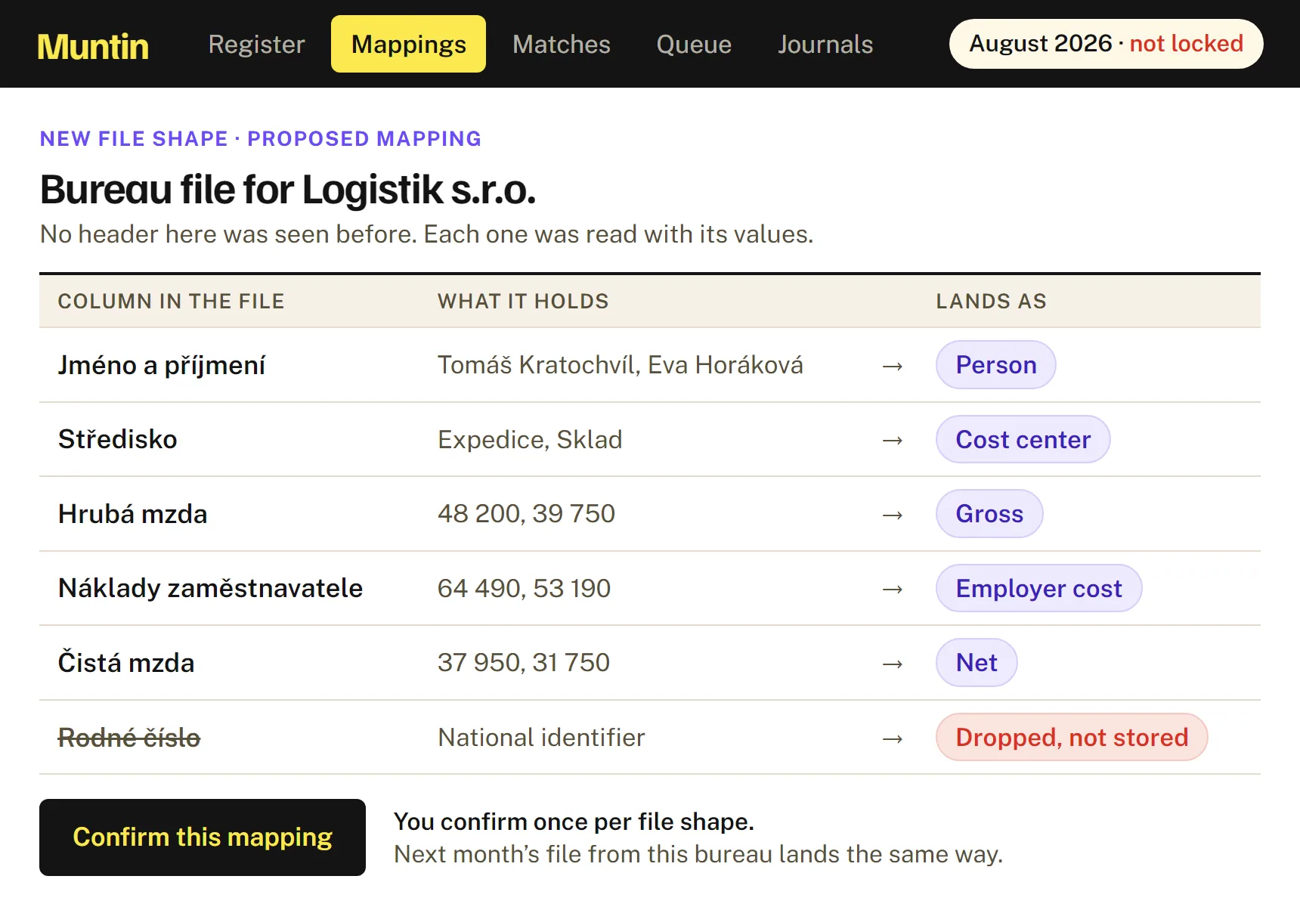1300x907 pixels.
Task: Switch to the Register tab
Action: click(256, 44)
